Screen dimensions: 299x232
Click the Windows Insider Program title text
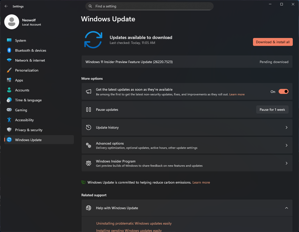tap(116, 161)
